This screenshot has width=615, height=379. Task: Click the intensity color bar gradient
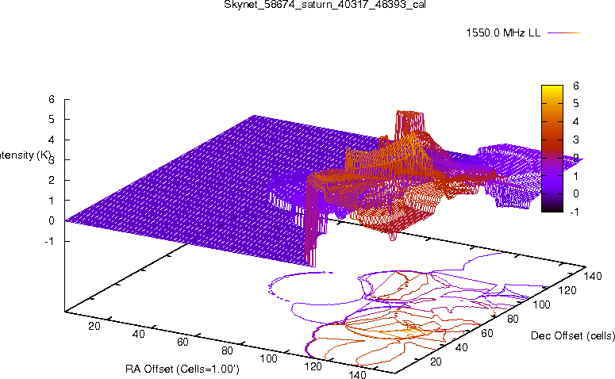tap(552, 148)
